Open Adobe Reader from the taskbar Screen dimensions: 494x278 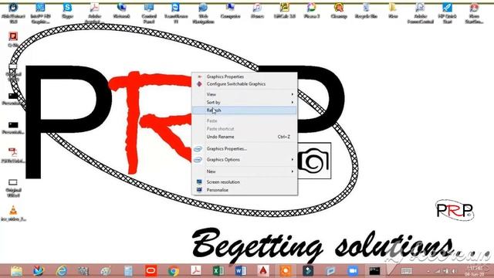tap(195, 271)
